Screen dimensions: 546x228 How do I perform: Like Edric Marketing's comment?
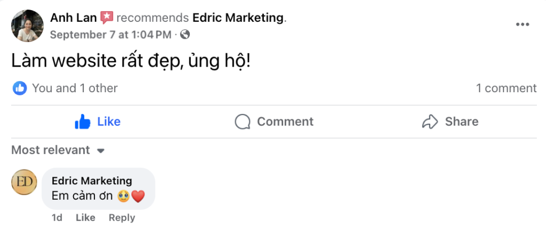85,217
